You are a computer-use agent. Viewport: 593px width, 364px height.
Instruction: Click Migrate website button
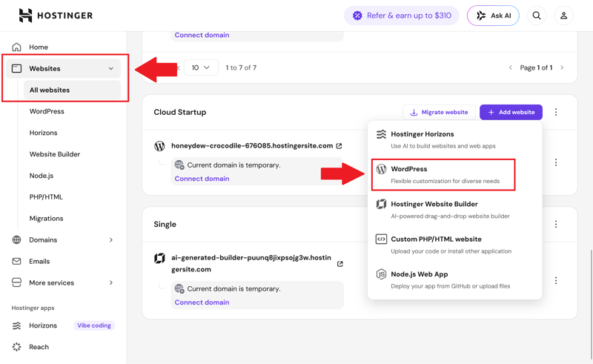439,113
